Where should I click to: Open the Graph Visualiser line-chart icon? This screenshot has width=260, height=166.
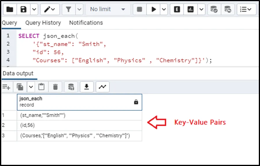tap(102, 86)
